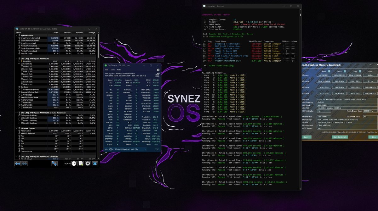Expand Core Effective Clocks row
The width and height of the screenshot is (378, 211).
(x=19, y=90)
